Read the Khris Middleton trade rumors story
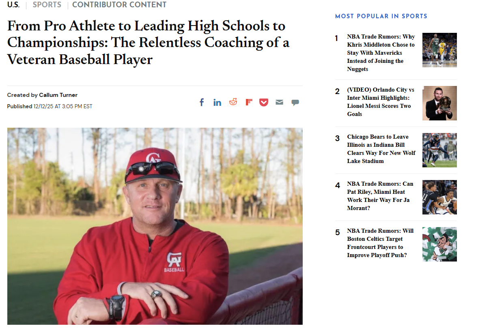 (x=381, y=53)
